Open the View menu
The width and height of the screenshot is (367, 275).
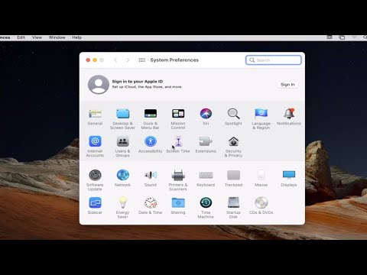coord(37,37)
